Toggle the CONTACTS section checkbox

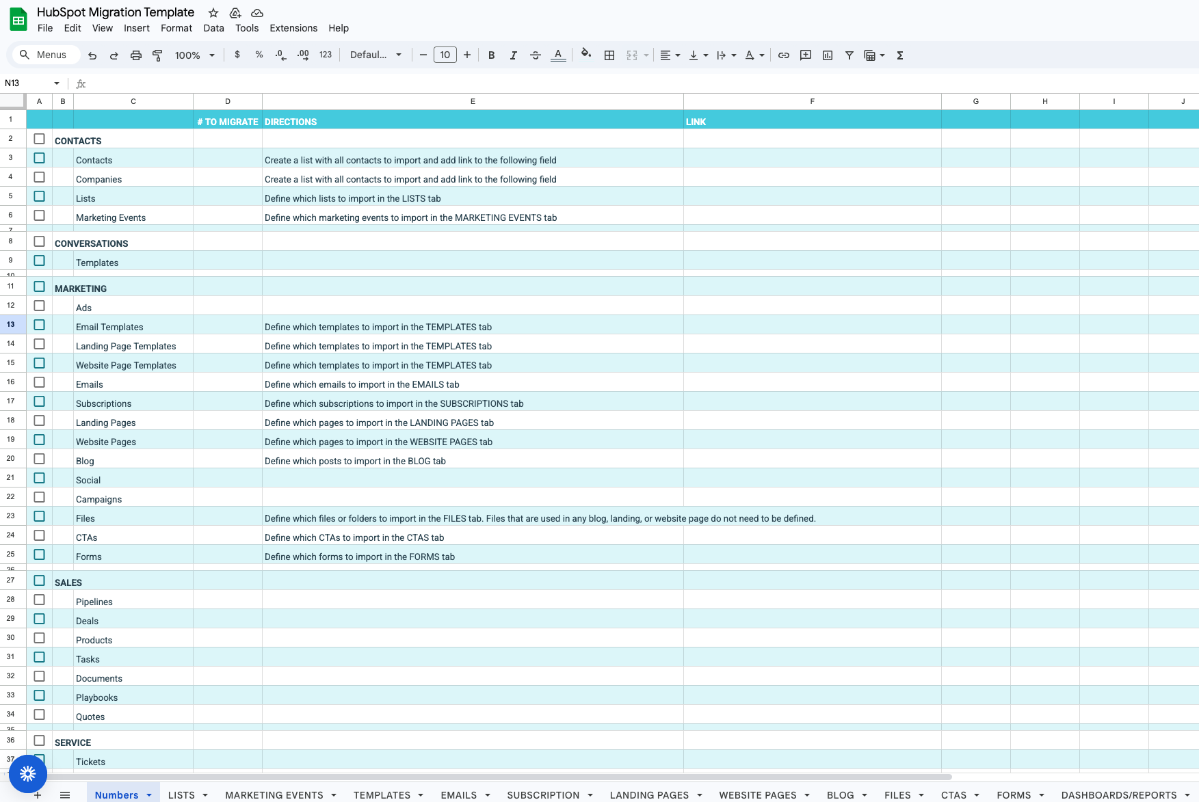(39, 139)
